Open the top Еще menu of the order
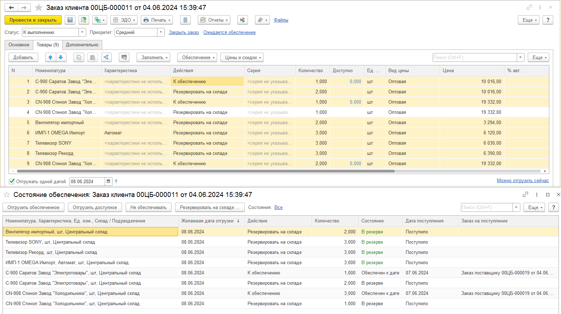 [529, 20]
